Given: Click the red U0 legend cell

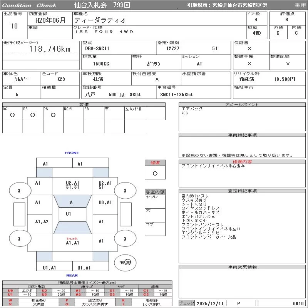Looking at the screenshot, I should 10,291.
